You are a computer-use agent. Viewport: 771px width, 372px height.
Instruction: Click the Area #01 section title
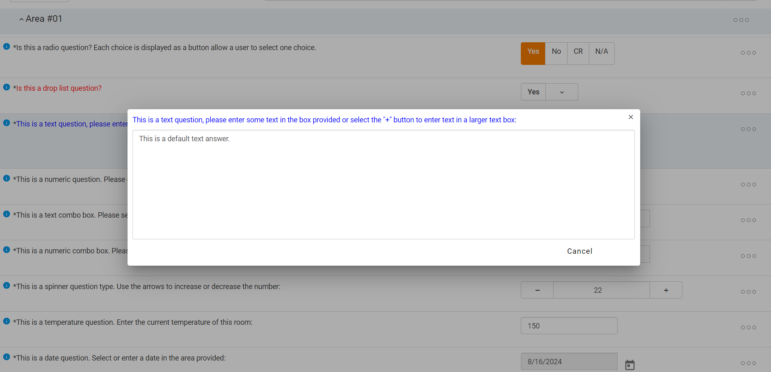[44, 19]
